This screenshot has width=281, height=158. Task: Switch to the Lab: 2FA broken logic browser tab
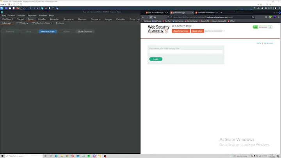(x=156, y=13)
